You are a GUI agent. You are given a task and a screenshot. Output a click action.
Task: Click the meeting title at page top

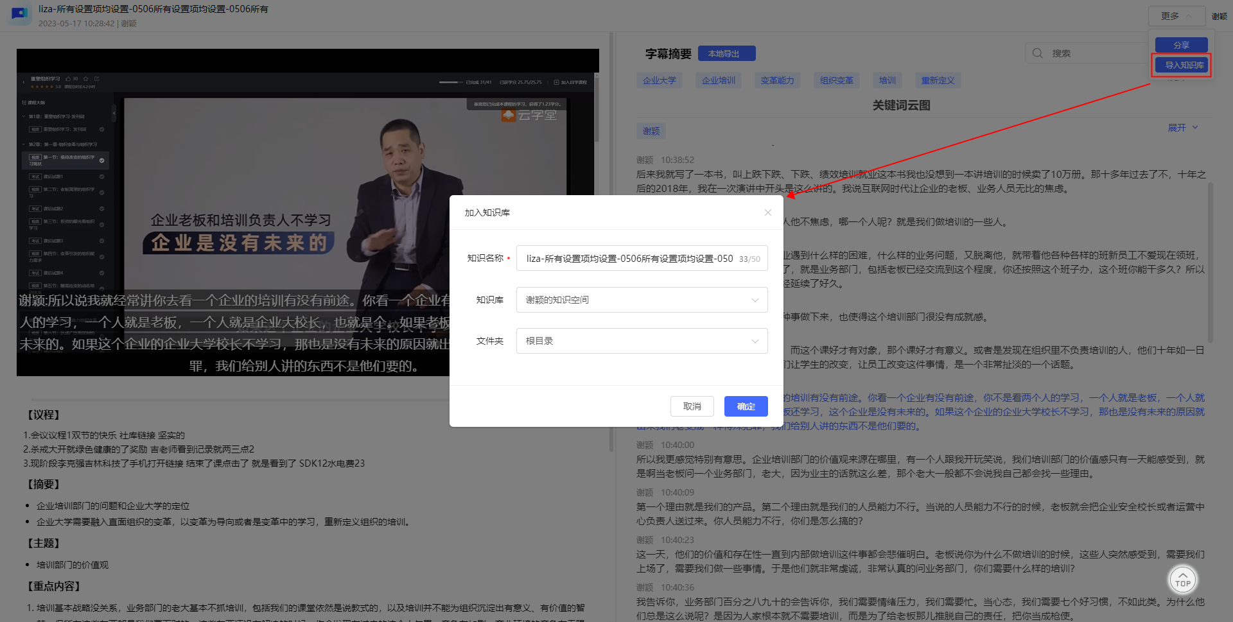[153, 9]
